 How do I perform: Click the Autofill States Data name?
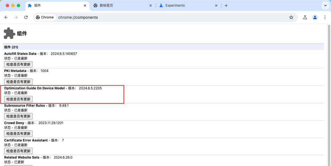[x=20, y=54]
